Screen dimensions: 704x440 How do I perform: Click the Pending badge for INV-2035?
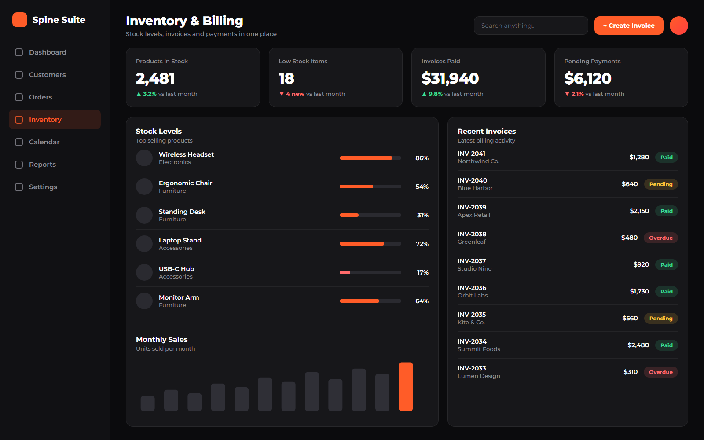[661, 319]
